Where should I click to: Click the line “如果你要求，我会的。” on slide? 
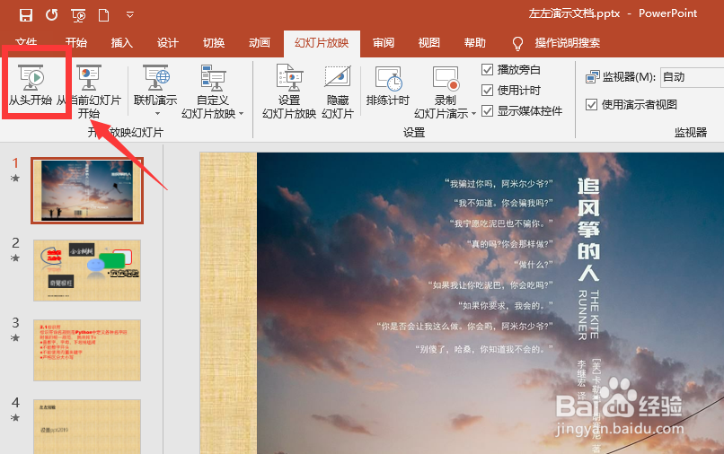pos(505,305)
